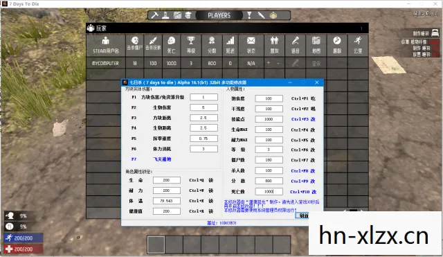
Task: Click the F6 体力消耗 input field
Action: pyautogui.click(x=204, y=149)
